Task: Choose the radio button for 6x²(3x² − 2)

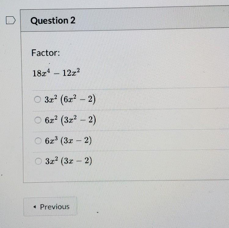Action: pos(38,121)
